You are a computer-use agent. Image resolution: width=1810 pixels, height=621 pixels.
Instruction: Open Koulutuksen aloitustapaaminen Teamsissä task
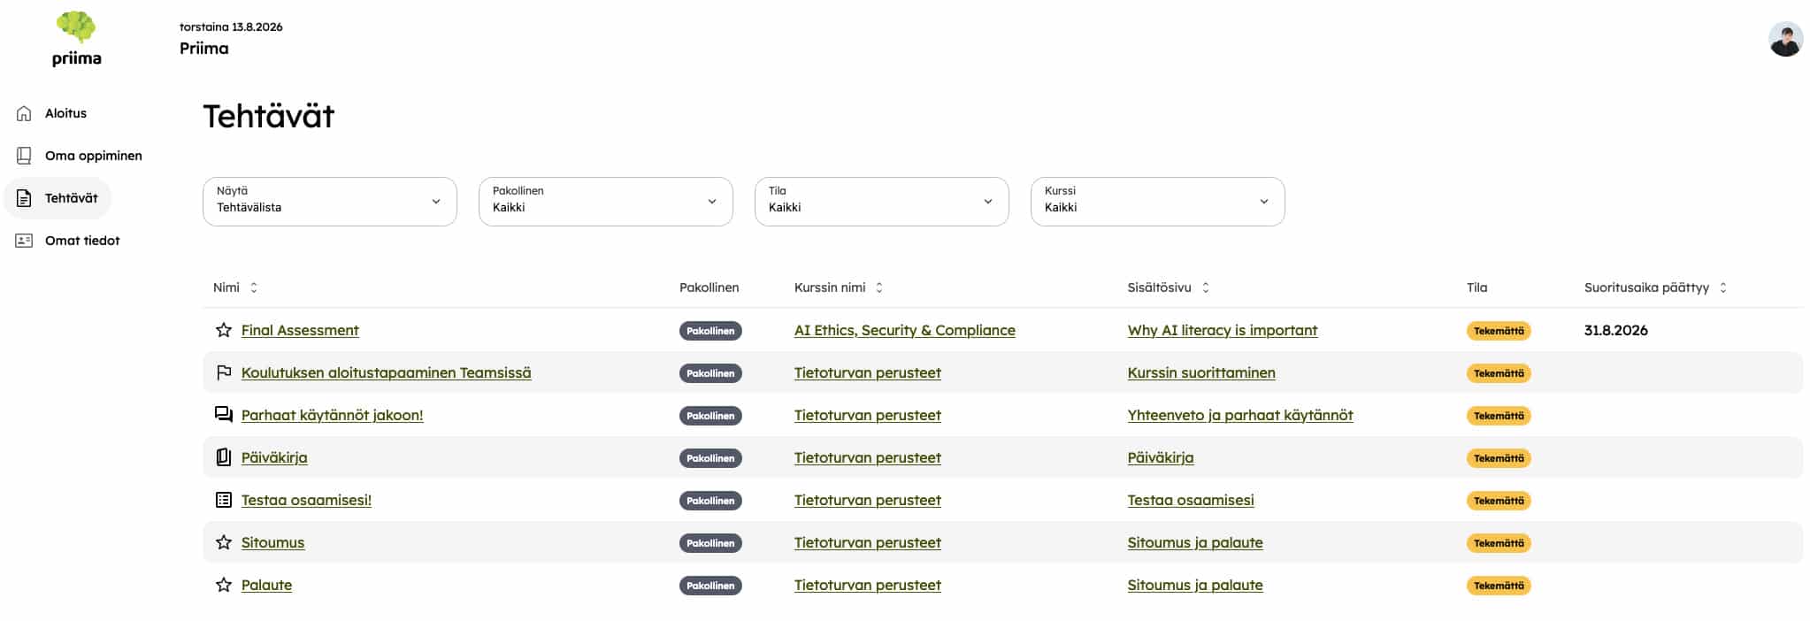tap(387, 372)
